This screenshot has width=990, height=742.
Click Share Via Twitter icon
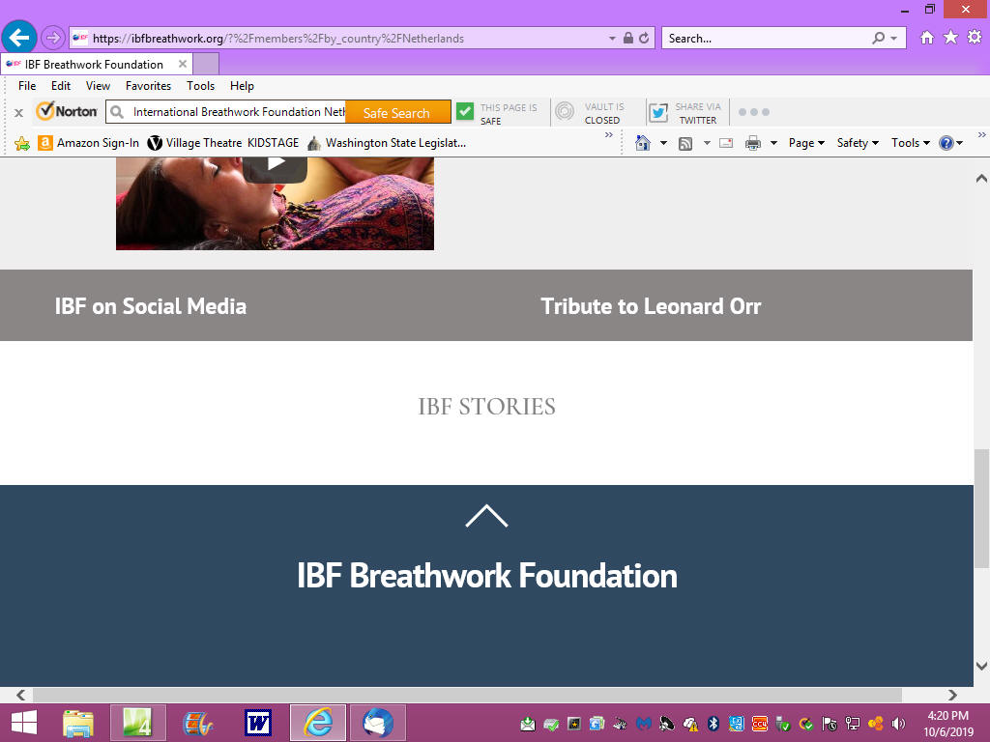[x=657, y=112]
